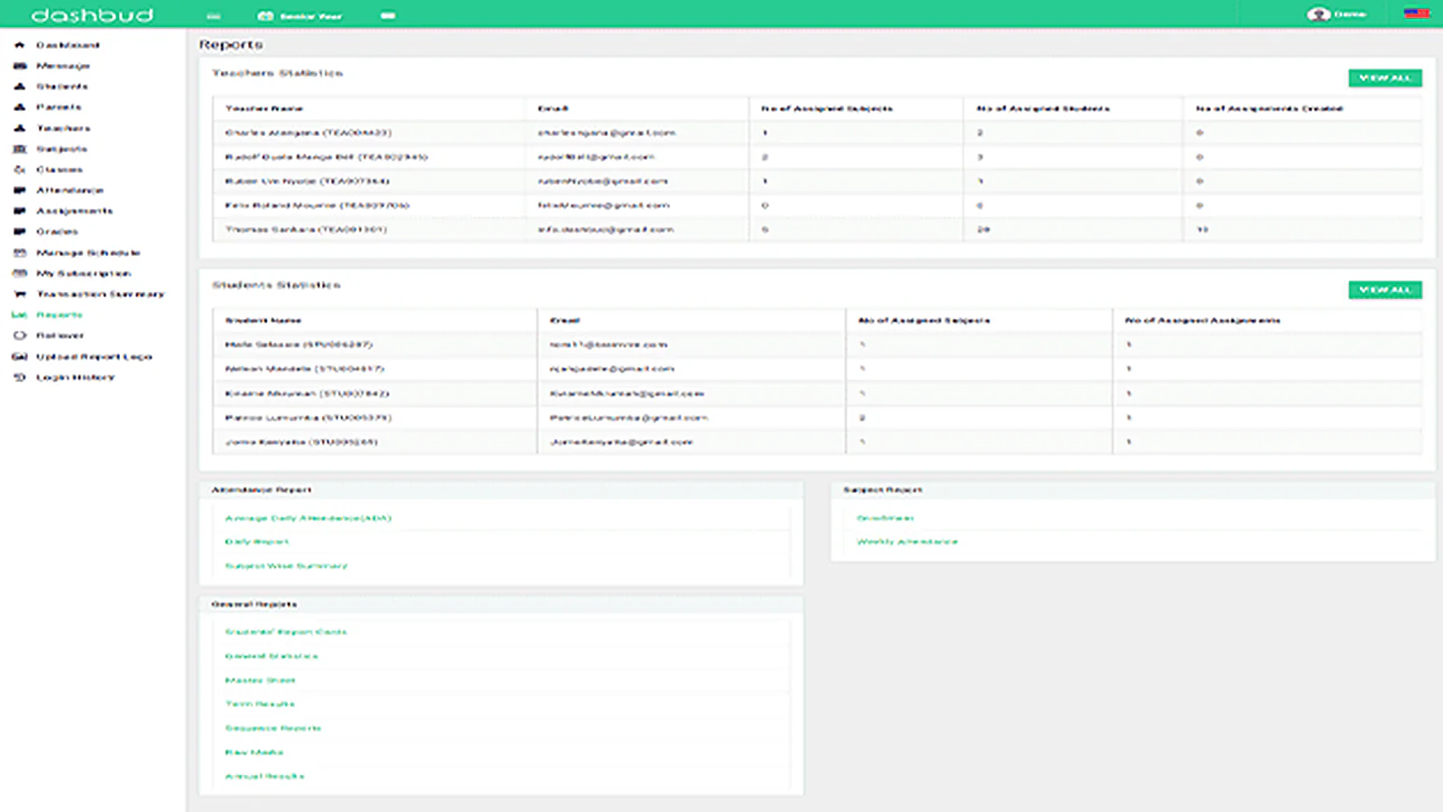Click the Grades icon in sidebar

click(x=20, y=232)
